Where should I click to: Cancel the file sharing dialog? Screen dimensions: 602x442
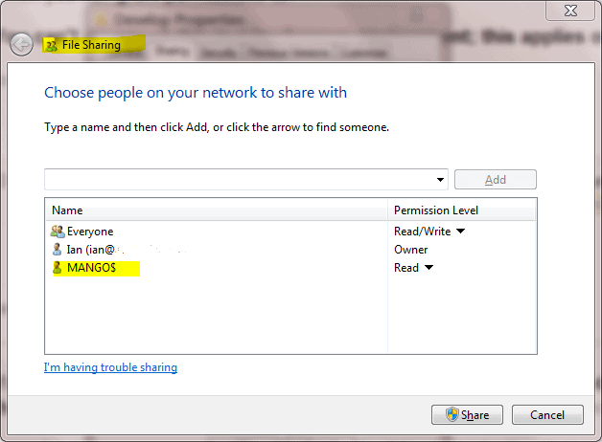click(547, 415)
